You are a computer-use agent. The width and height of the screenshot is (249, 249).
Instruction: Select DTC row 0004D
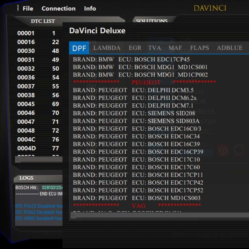click(38, 148)
